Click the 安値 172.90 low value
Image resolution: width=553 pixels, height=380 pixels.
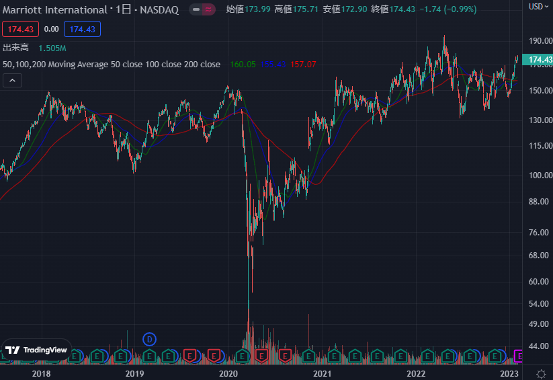tap(345, 9)
